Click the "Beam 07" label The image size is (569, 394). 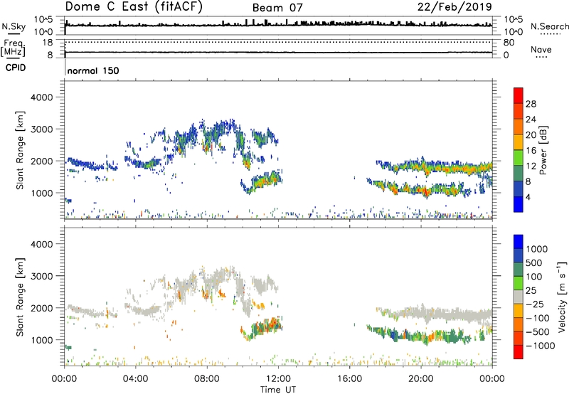[277, 8]
